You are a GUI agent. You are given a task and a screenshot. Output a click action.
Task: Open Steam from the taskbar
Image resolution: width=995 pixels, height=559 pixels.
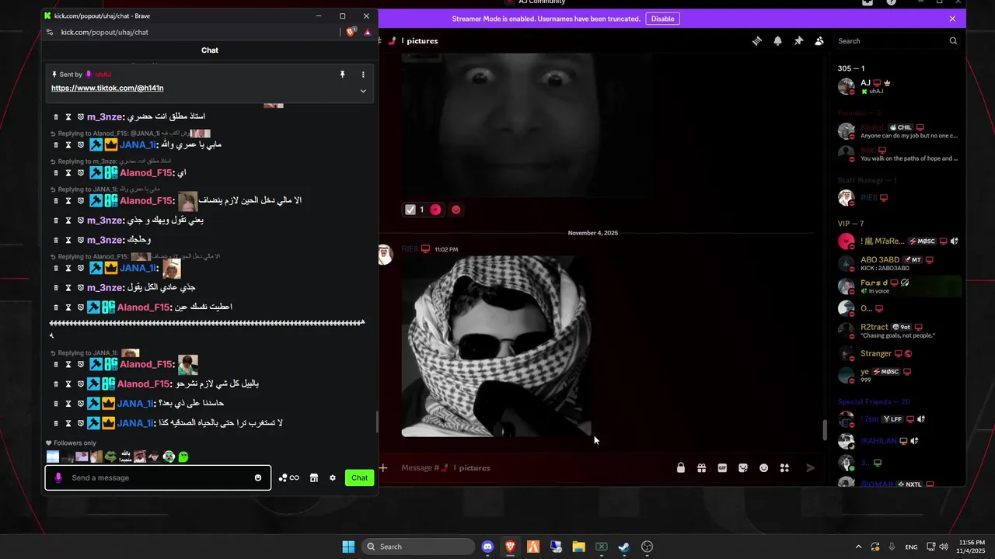623,547
